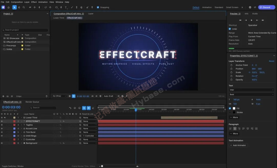Click the trash icon in the Project panel
The height and width of the screenshot is (168, 277).
tap(47, 96)
